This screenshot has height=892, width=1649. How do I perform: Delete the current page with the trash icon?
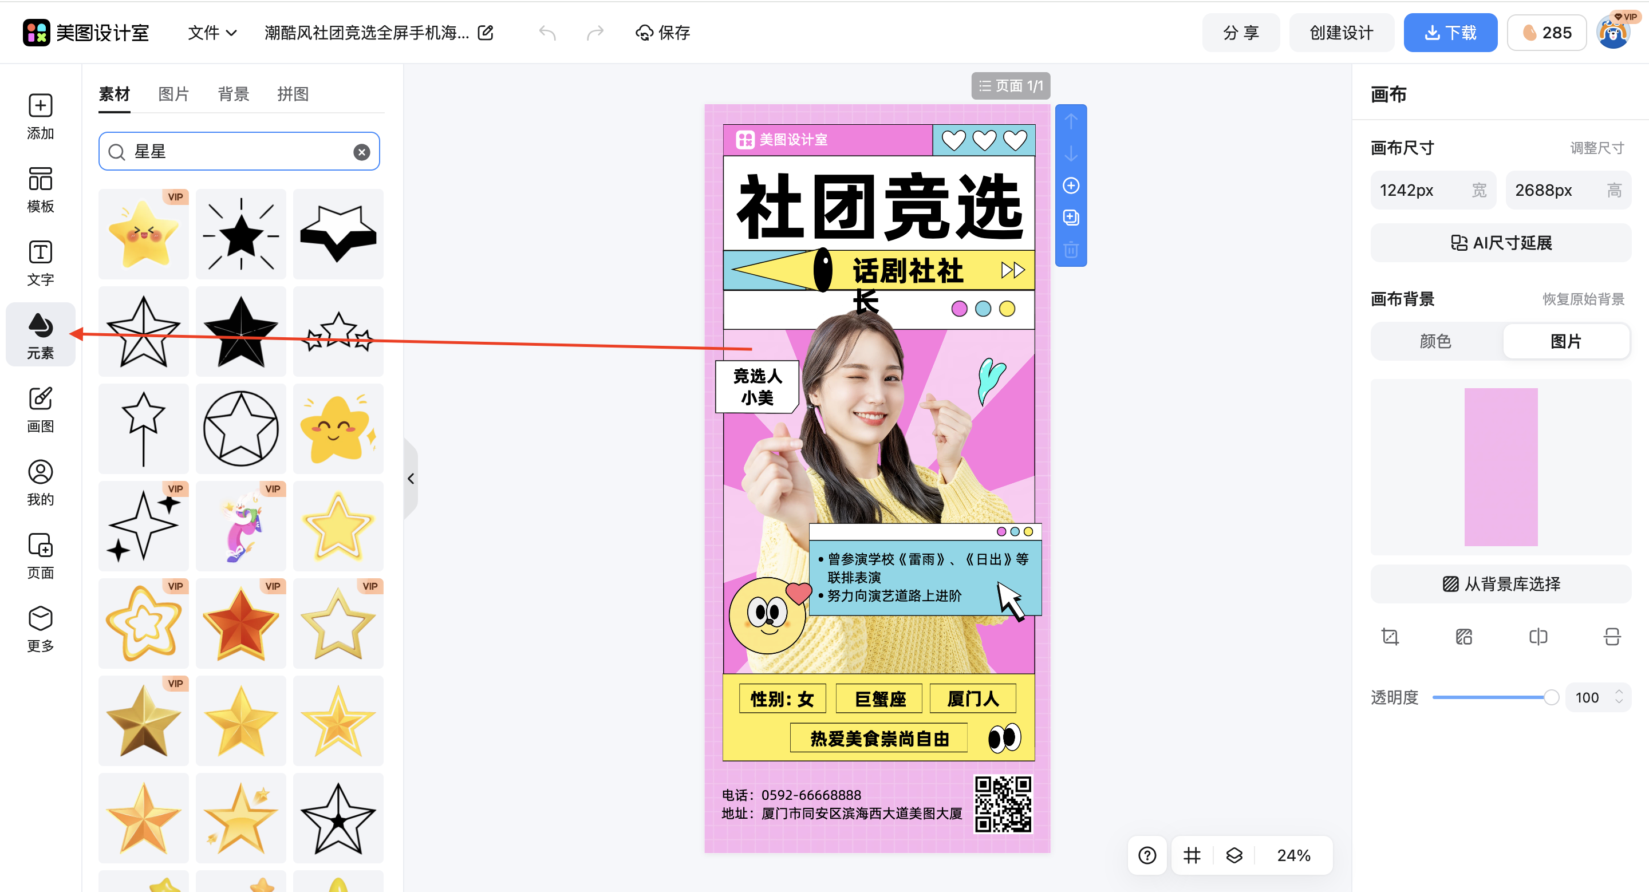click(x=1071, y=250)
